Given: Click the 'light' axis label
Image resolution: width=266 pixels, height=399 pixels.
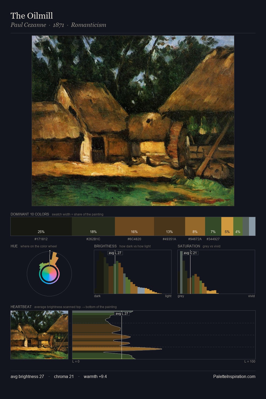Looking at the screenshot, I should pos(168,296).
